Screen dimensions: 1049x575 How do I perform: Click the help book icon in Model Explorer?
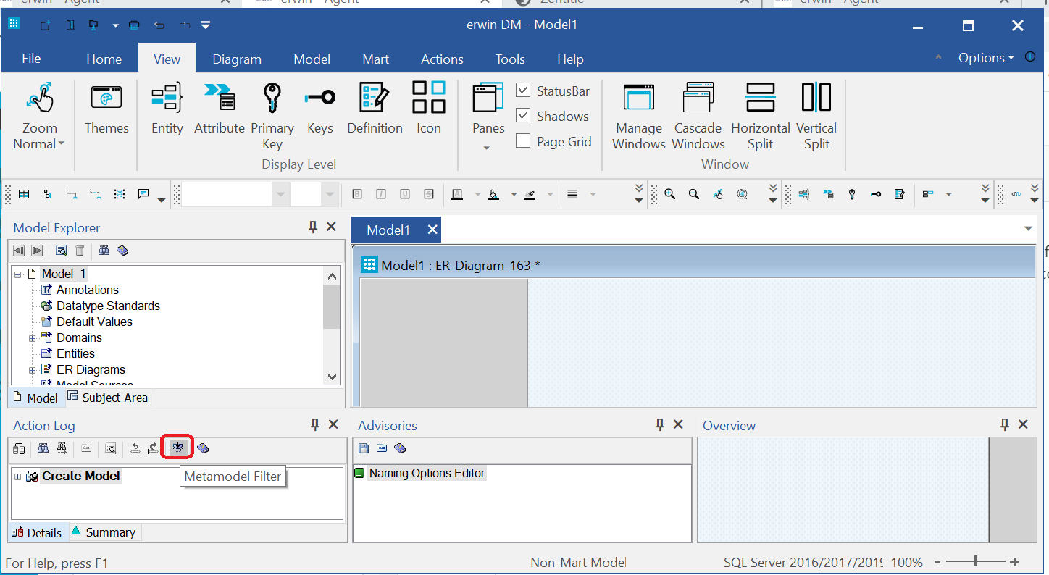click(122, 251)
